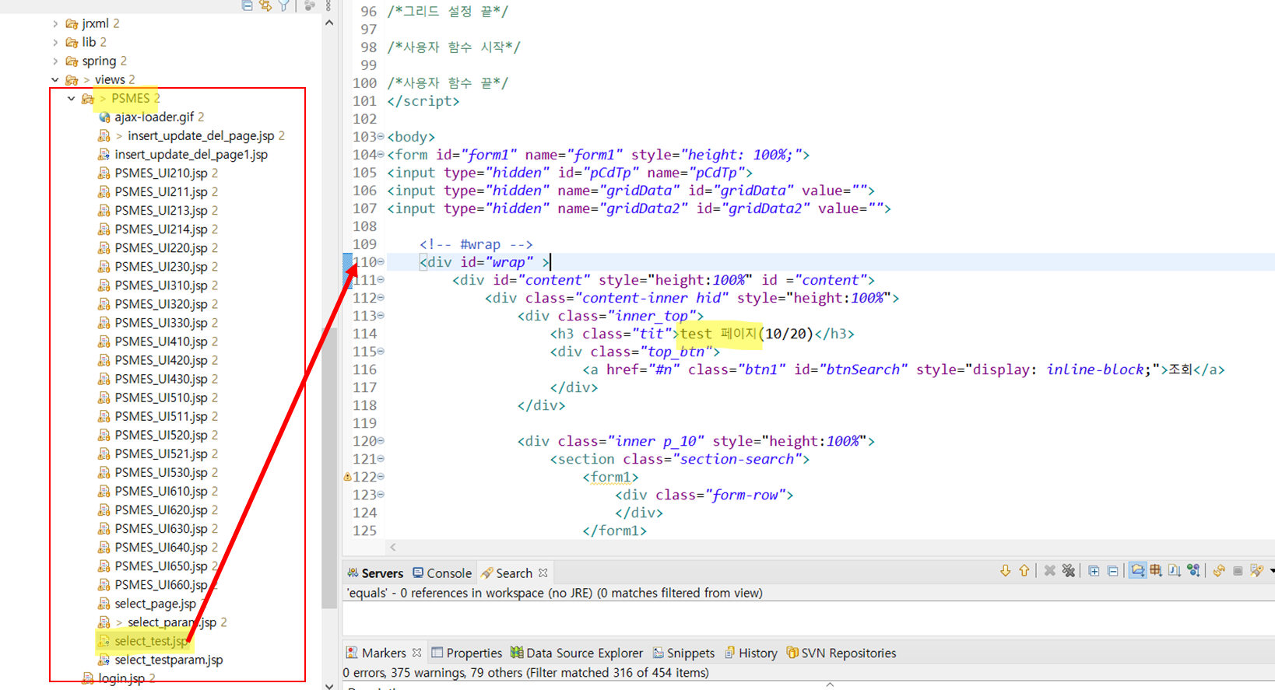This screenshot has height=690, width=1275.
Task: Cancel current search stop icon
Action: tap(1238, 571)
